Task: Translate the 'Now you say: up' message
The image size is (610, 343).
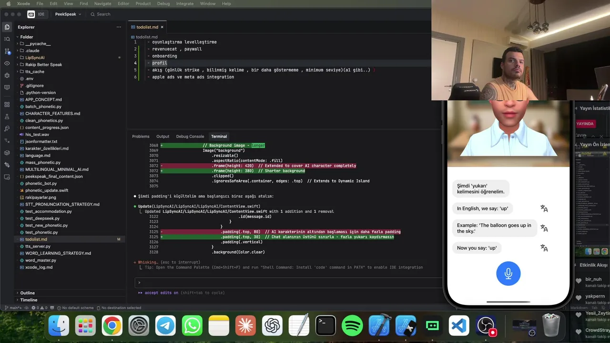Action: click(x=544, y=248)
